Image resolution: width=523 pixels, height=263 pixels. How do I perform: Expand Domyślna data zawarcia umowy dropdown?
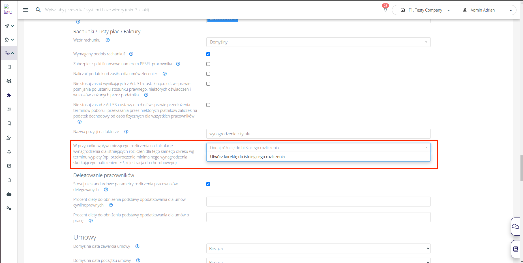[x=318, y=248]
